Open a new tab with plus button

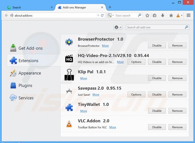click(110, 7)
